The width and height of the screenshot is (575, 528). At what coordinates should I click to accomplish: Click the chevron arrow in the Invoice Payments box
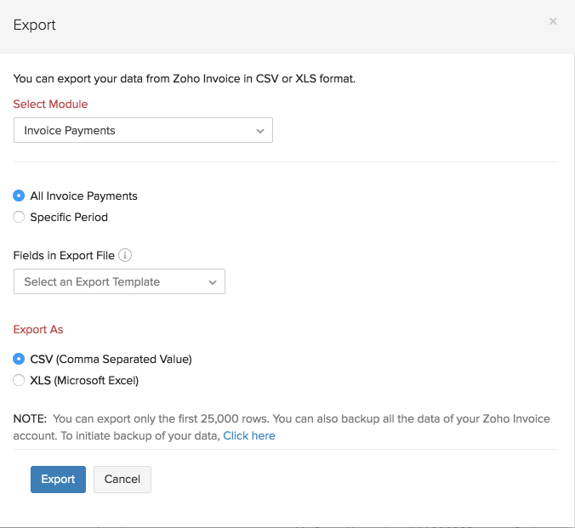(x=260, y=131)
